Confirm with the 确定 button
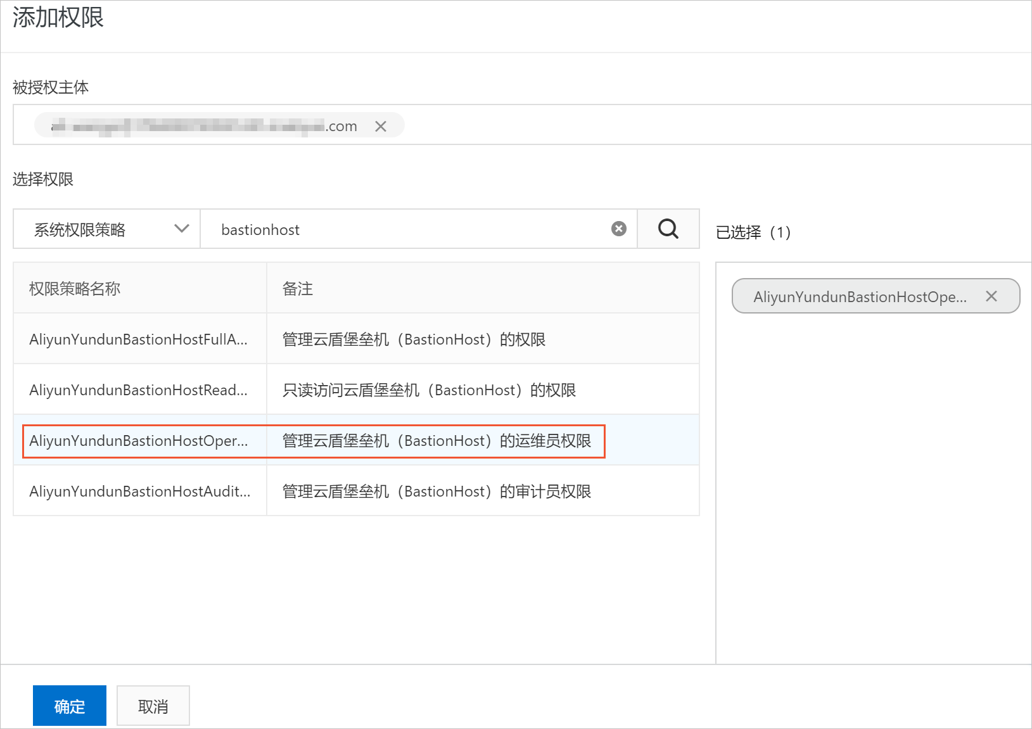This screenshot has height=729, width=1032. (x=70, y=706)
